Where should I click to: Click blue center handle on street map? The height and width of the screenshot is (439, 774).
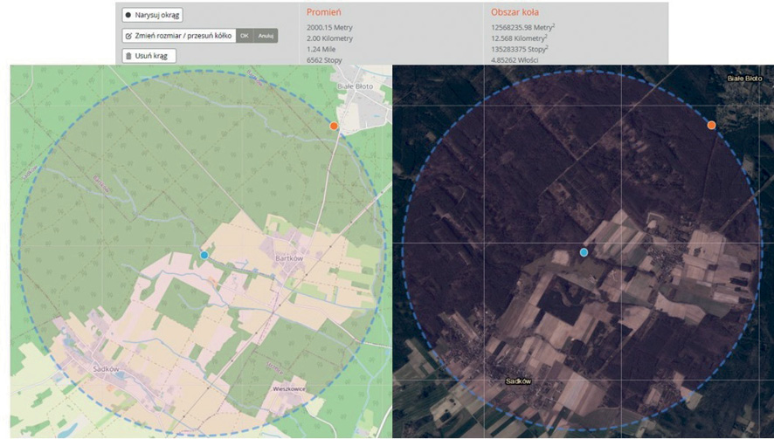[x=204, y=255]
